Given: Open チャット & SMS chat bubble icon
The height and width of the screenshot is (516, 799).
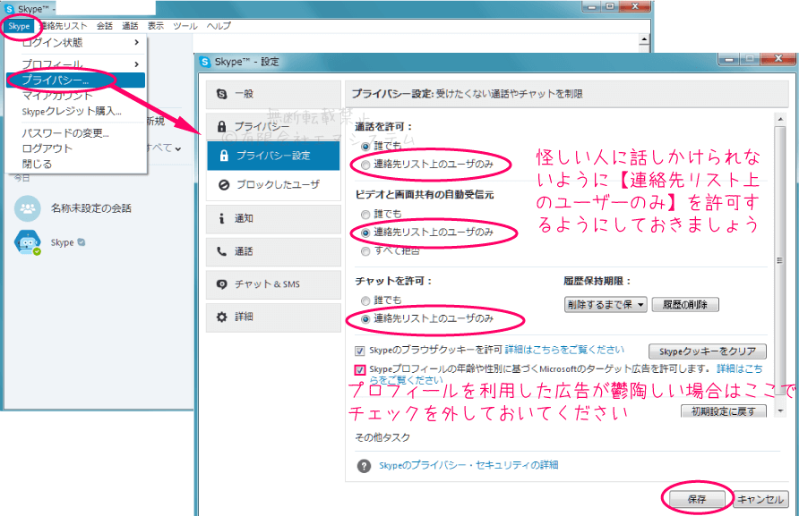Looking at the screenshot, I should [x=221, y=284].
